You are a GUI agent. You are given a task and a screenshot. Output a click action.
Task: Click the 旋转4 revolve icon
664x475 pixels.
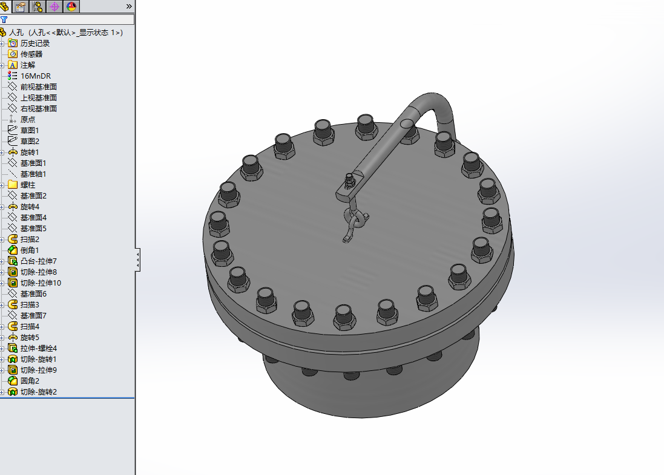point(13,206)
